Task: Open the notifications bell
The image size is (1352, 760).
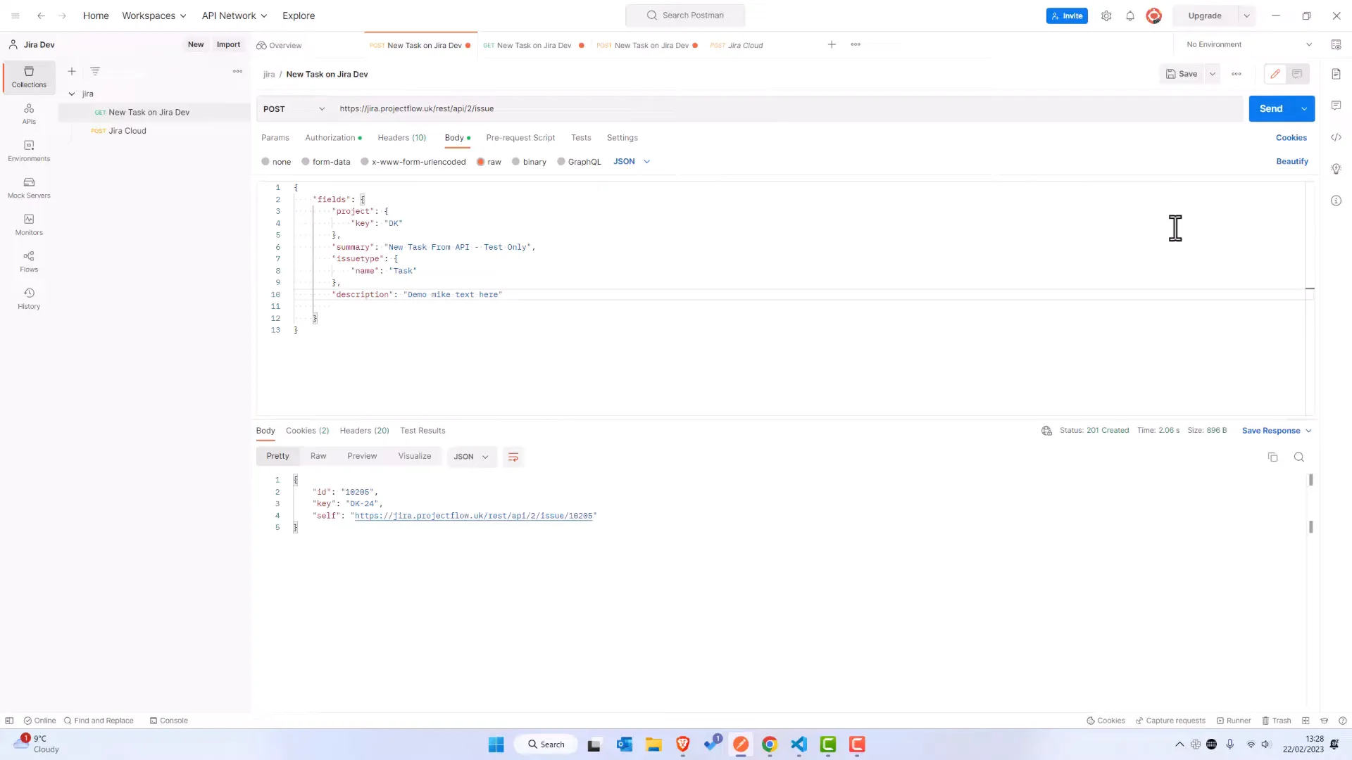Action: (x=1130, y=15)
